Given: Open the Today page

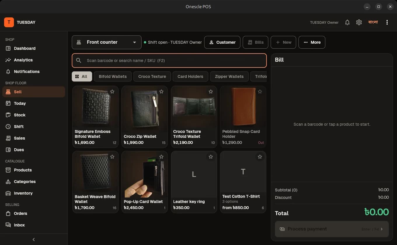Looking at the screenshot, I should tap(34, 103).
